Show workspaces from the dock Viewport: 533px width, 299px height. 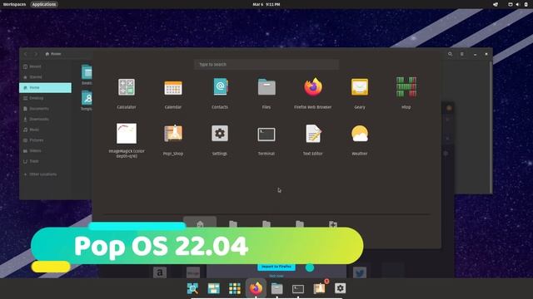214,288
